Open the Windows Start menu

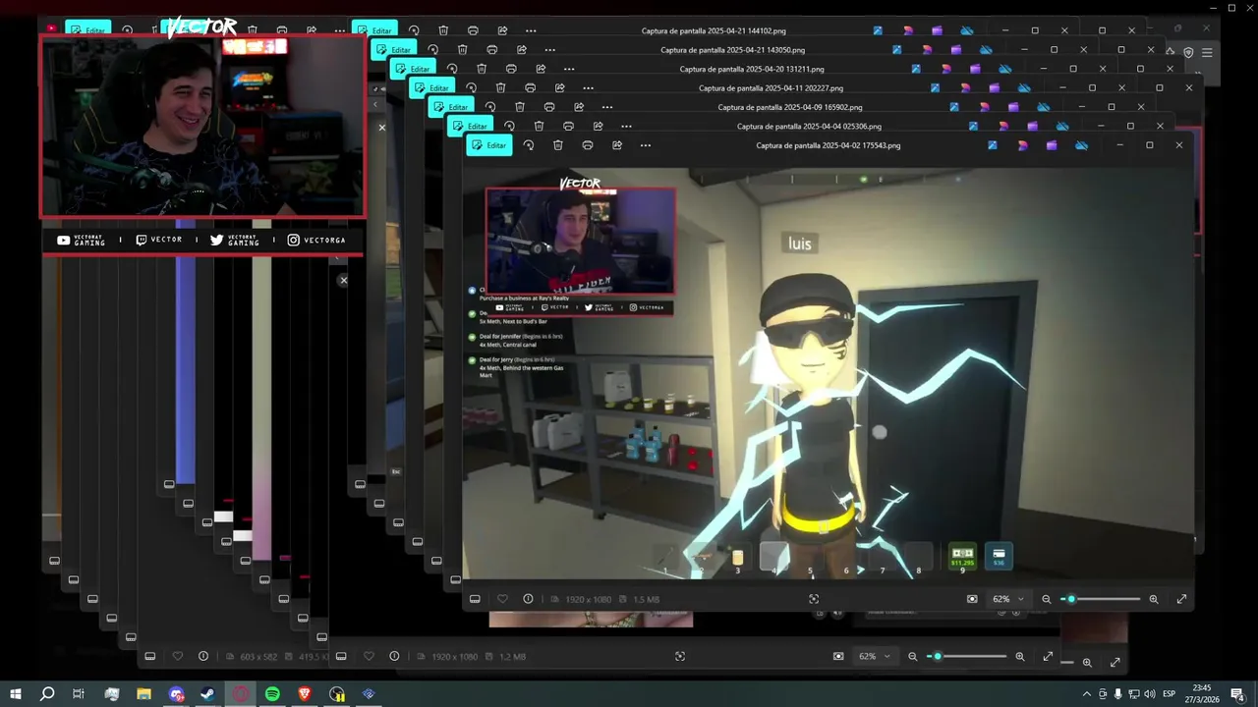click(x=16, y=694)
